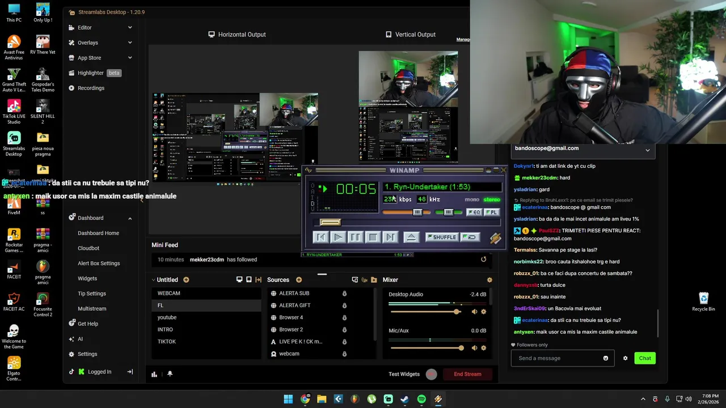Click Test Widgets button

[404, 374]
